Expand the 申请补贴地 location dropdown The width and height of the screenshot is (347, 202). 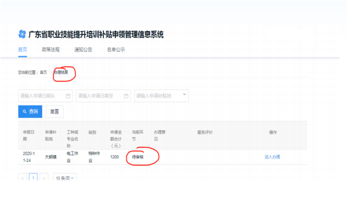coord(184,94)
